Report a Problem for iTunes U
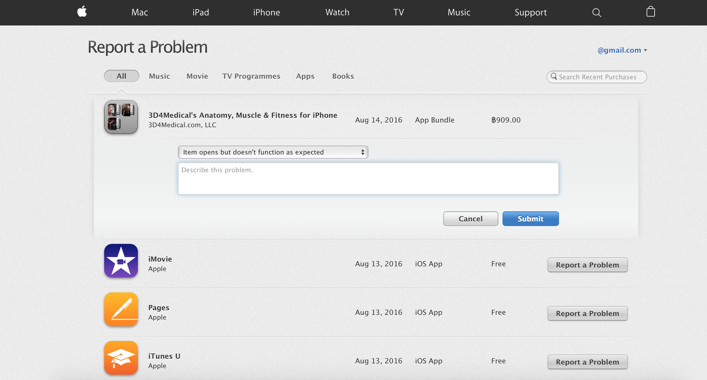Viewport: 707px width, 380px height. click(587, 362)
